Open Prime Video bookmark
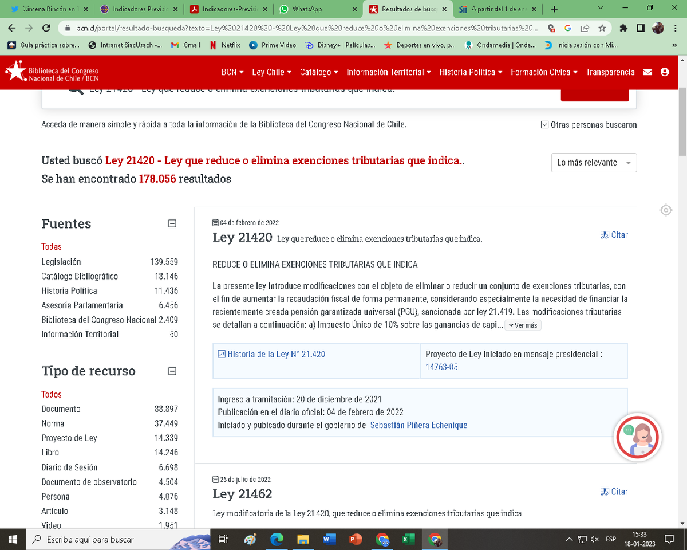The width and height of the screenshot is (687, 550). click(x=273, y=45)
